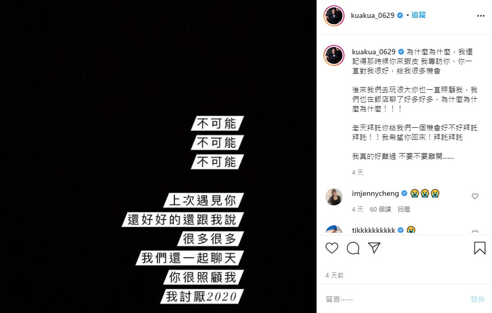Screen dimensions: 492x313
Task: Visit the imjennycheng username link
Action: click(x=375, y=193)
